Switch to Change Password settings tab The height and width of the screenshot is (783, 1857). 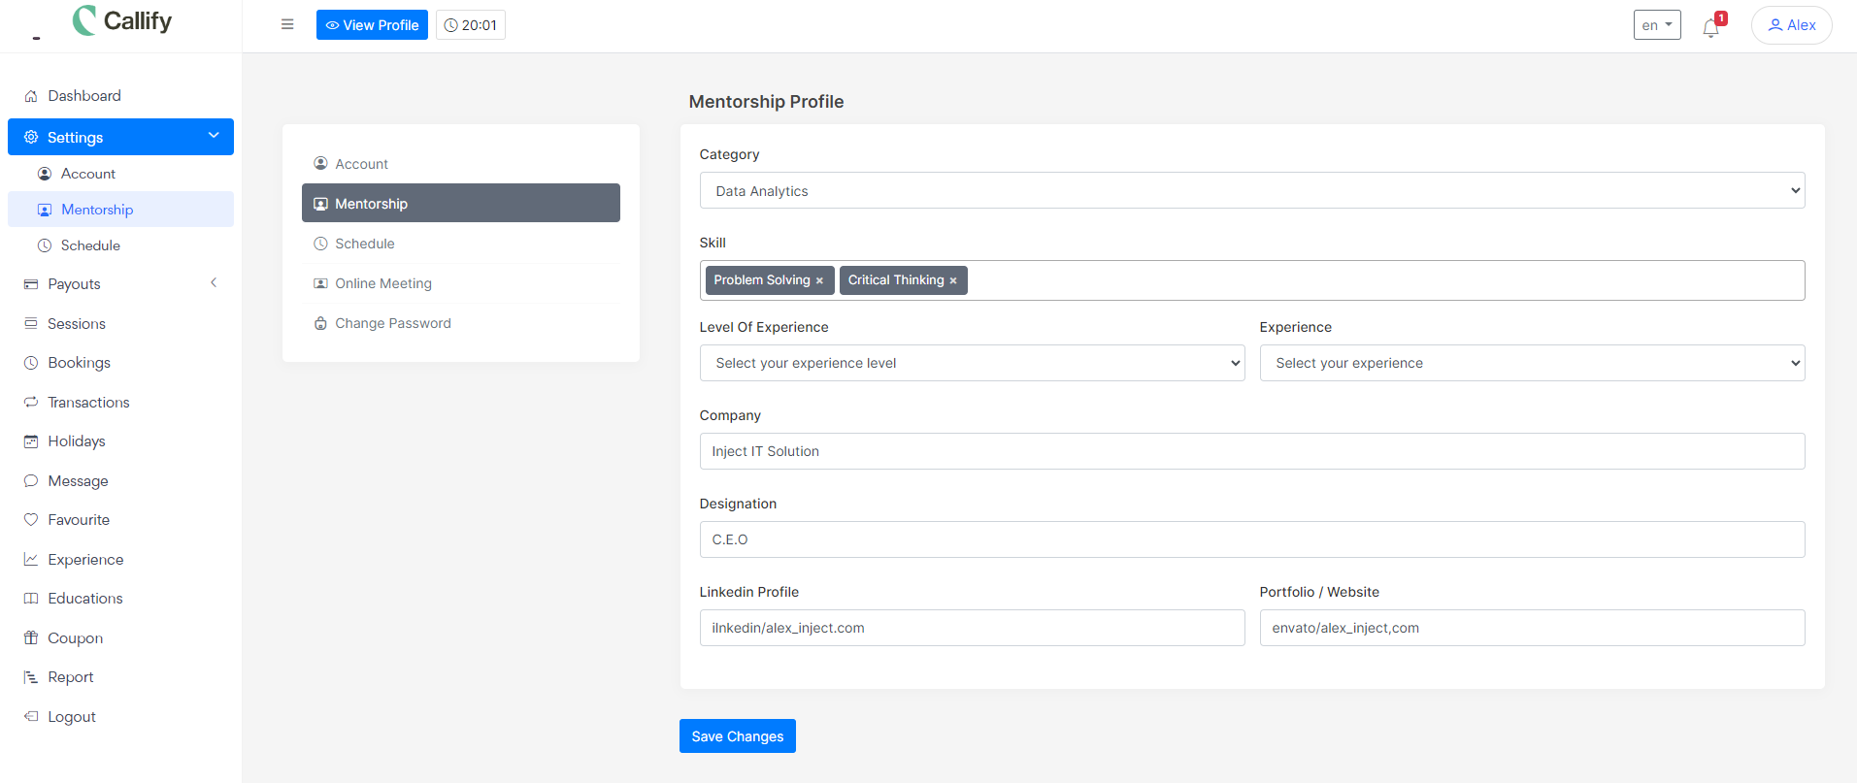[x=392, y=323]
